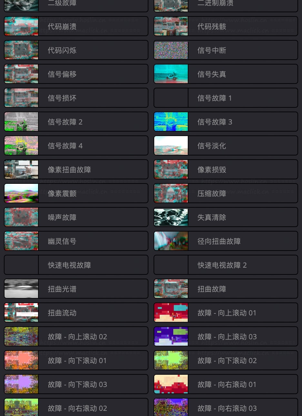Click the 像素震颤 label
The width and height of the screenshot is (302, 416).
pyautogui.click(x=62, y=193)
